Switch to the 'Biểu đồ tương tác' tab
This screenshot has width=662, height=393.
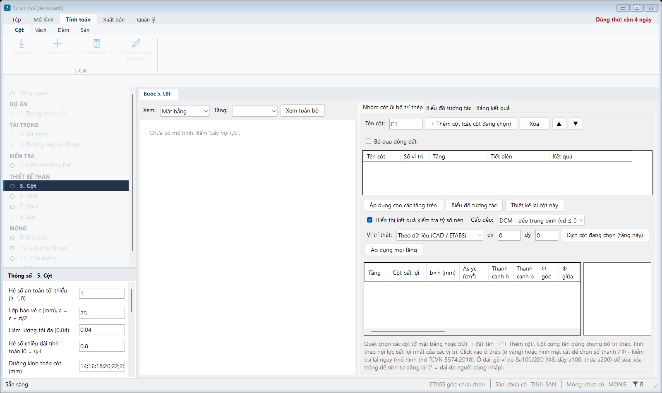(449, 108)
